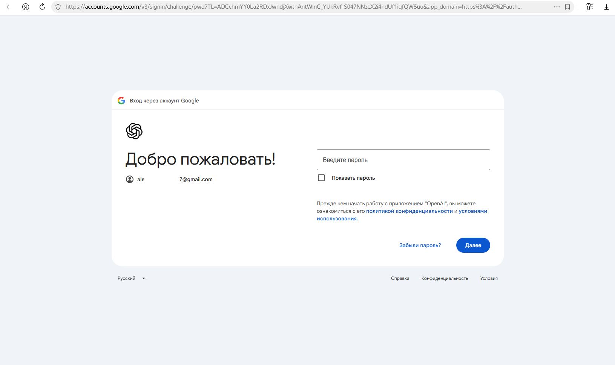Open the site protection shield icon

tap(58, 7)
